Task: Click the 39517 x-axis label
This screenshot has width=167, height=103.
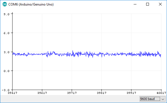Action: coord(12,93)
